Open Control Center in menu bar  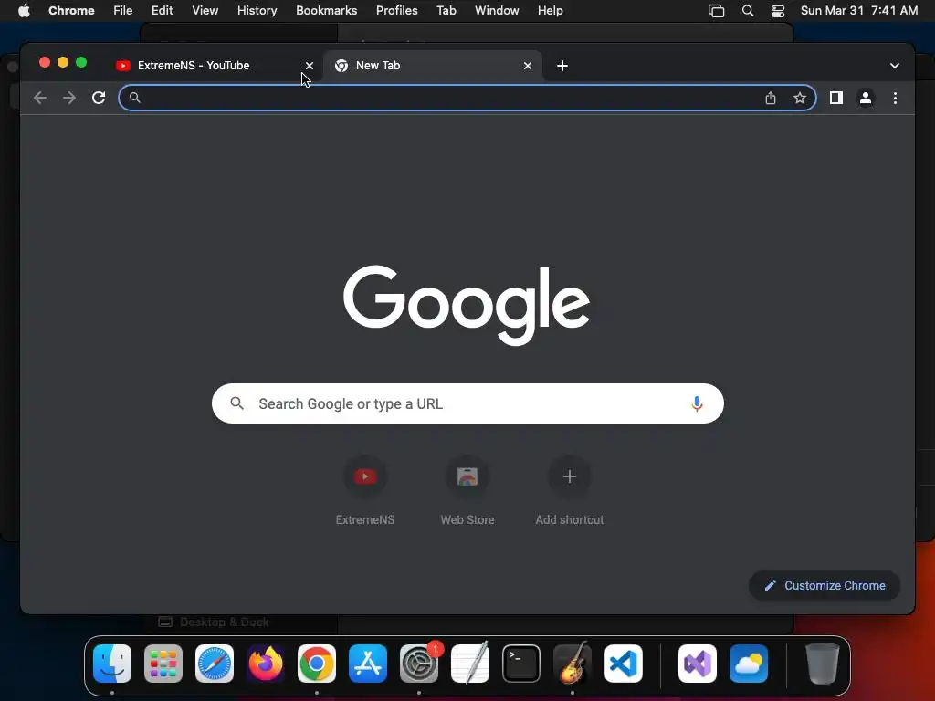[778, 11]
